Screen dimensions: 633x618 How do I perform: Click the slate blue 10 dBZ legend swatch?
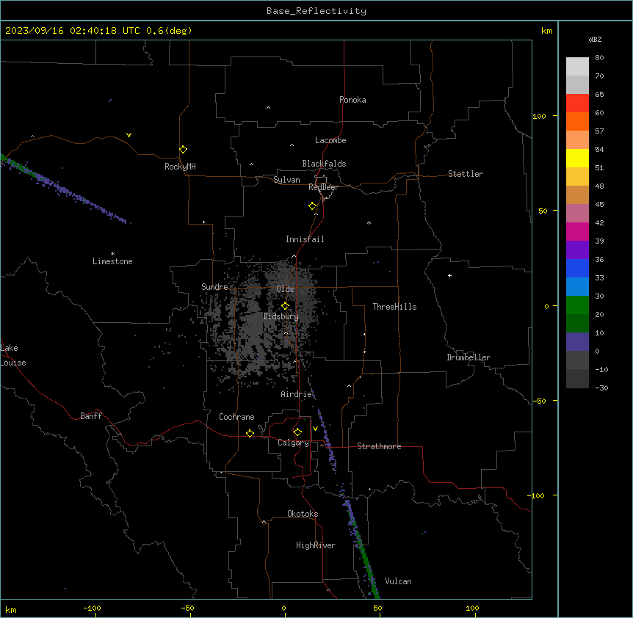tap(577, 342)
